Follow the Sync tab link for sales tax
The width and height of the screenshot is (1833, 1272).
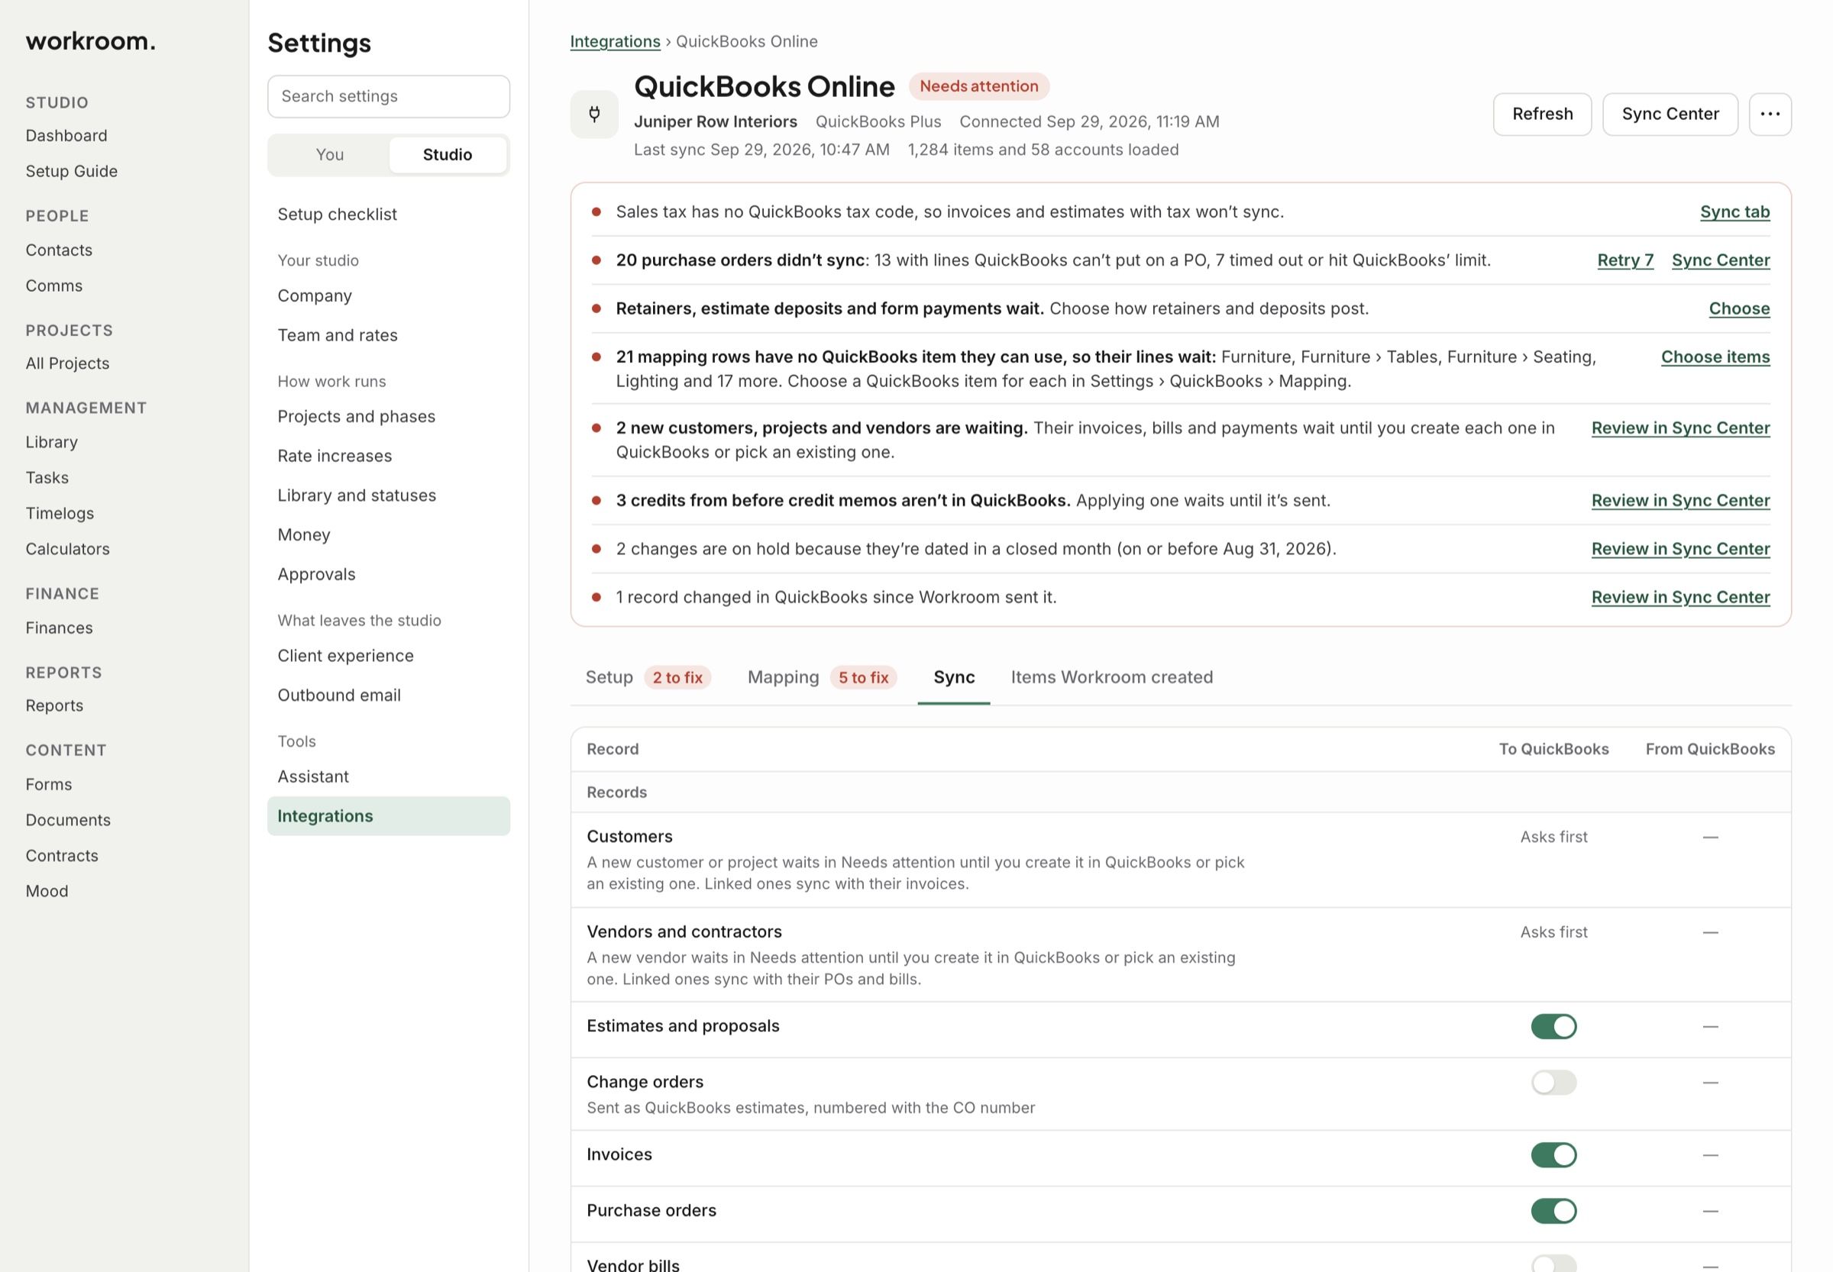click(x=1734, y=212)
